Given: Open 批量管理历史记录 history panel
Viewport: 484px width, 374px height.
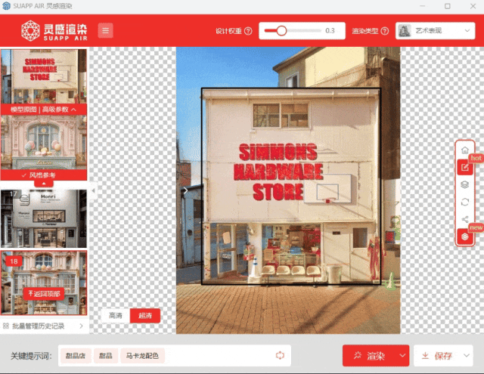Looking at the screenshot, I should coord(44,326).
